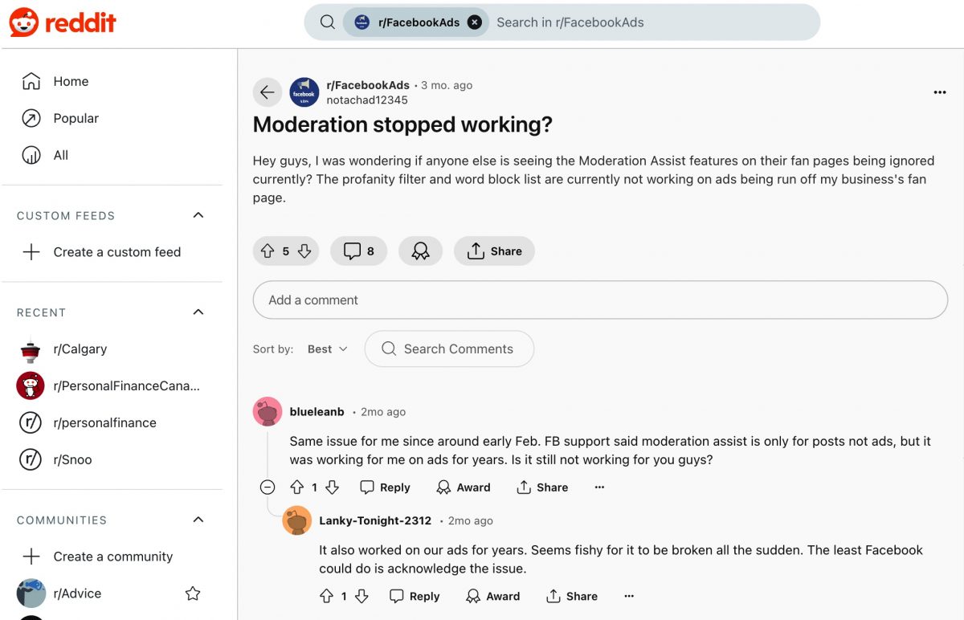Open the 8 comments button
Screen dimensions: 964x620
coord(359,251)
